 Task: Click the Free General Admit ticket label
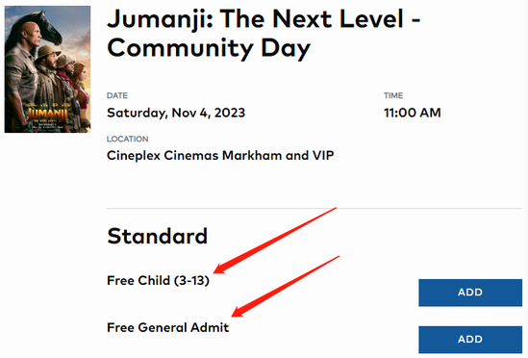167,327
